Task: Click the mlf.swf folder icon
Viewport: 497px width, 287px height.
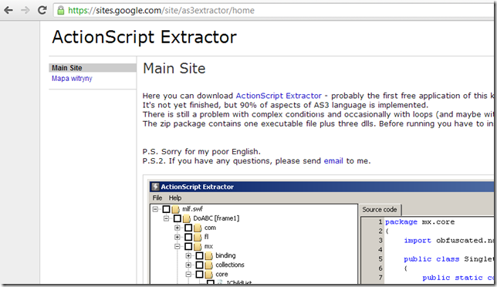Action: [x=176, y=209]
